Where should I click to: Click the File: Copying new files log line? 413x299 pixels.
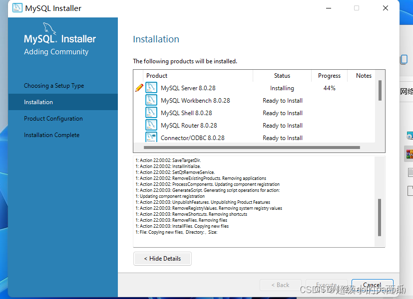tap(176, 232)
